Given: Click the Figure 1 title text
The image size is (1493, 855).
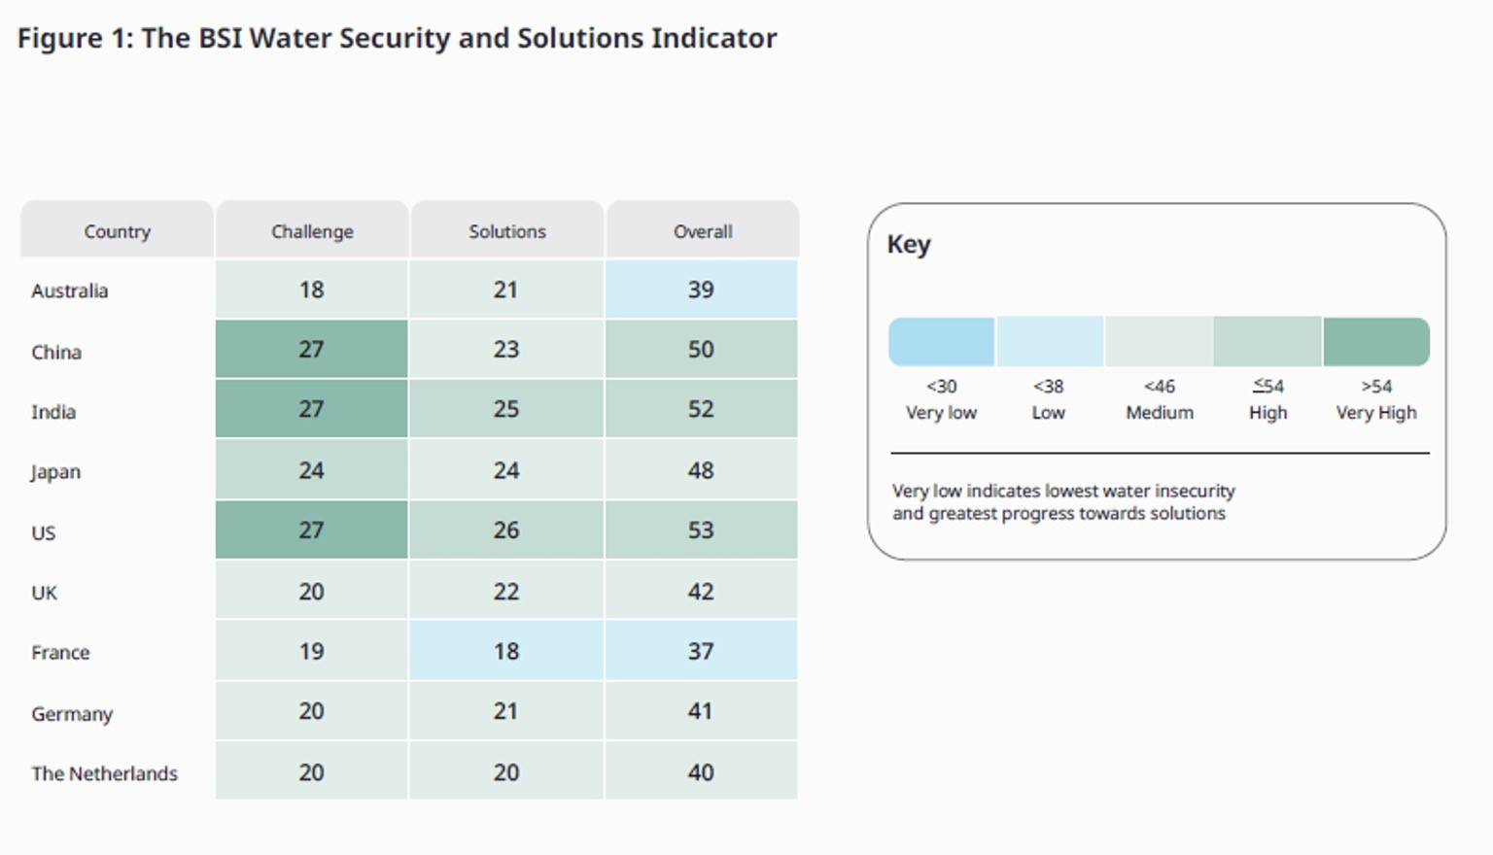Looking at the screenshot, I should point(397,38).
